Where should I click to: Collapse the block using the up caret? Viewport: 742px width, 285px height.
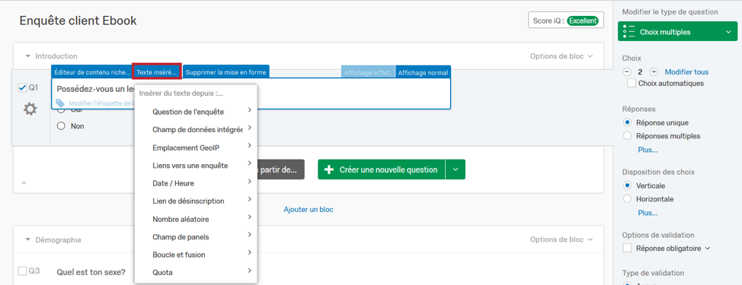click(x=24, y=182)
